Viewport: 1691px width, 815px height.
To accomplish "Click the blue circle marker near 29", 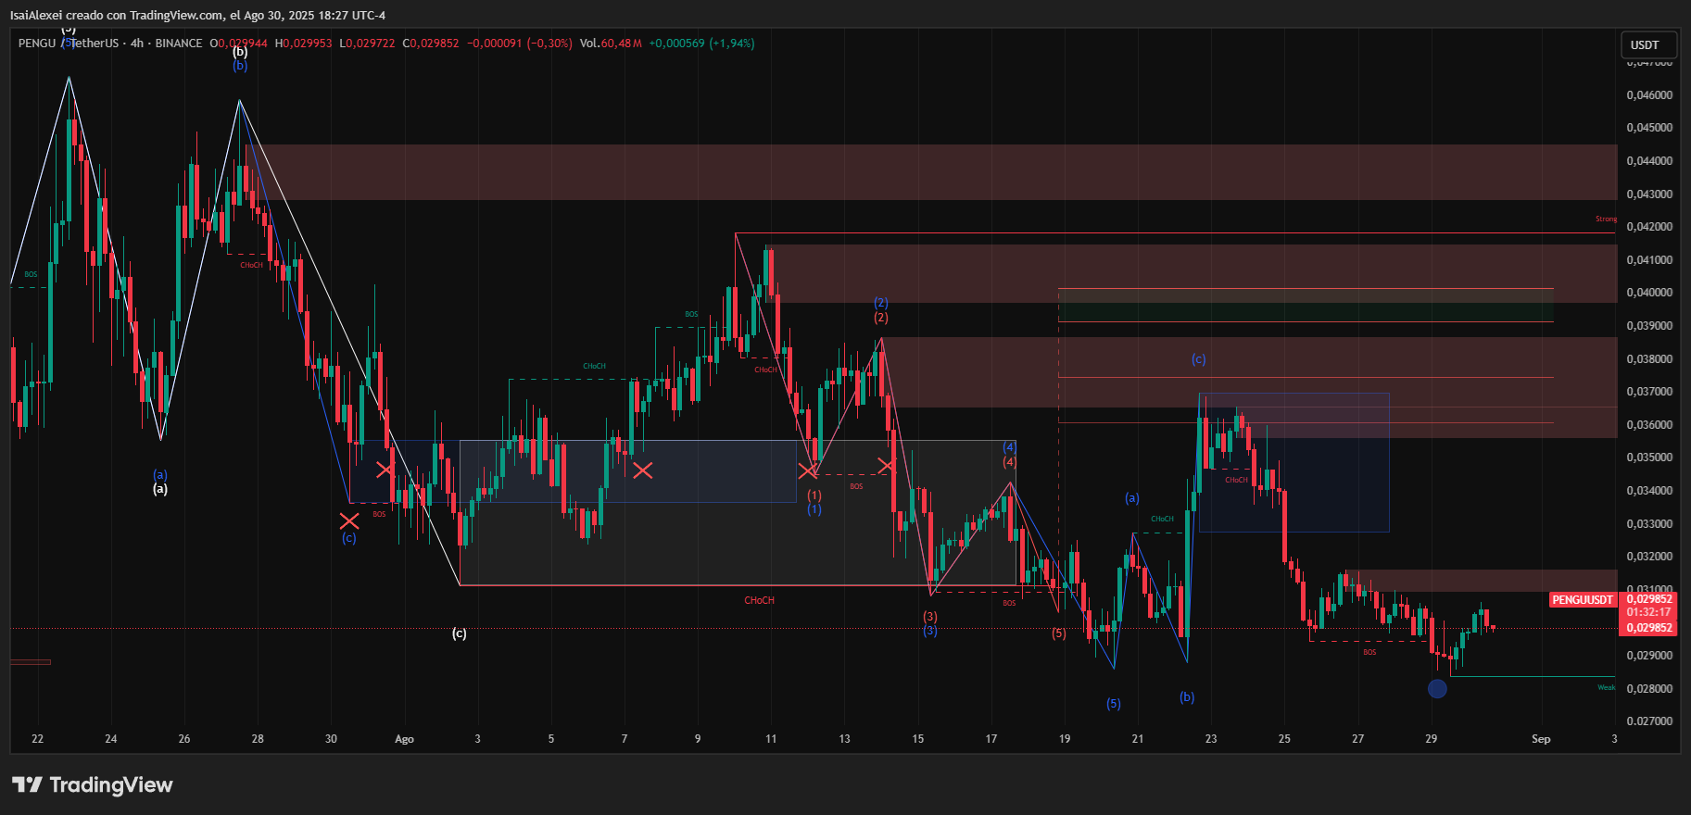I will pyautogui.click(x=1437, y=688).
